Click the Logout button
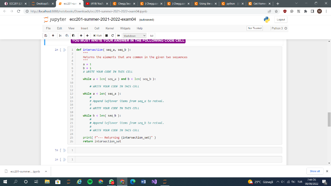 click(281, 20)
